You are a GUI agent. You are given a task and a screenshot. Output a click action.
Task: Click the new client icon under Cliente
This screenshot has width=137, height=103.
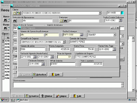click(15, 13)
